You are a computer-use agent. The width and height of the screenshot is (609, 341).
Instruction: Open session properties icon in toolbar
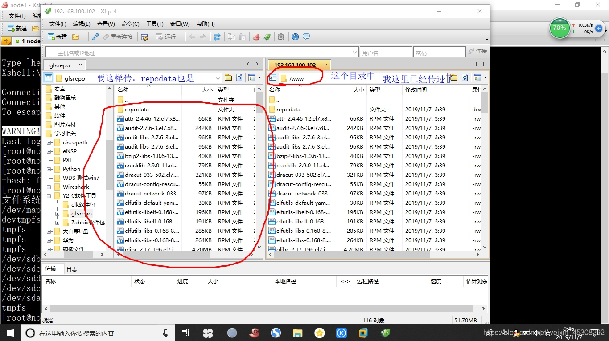point(144,37)
